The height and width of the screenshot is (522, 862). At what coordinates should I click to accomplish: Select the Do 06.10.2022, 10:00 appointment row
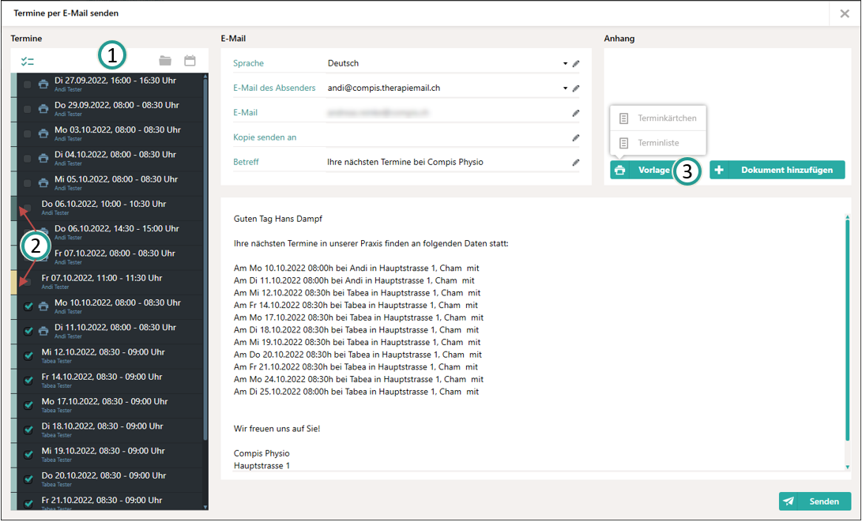point(107,208)
